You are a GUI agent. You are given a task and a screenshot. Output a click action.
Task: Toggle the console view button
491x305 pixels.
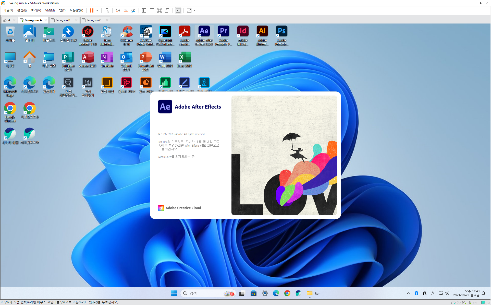point(178,10)
